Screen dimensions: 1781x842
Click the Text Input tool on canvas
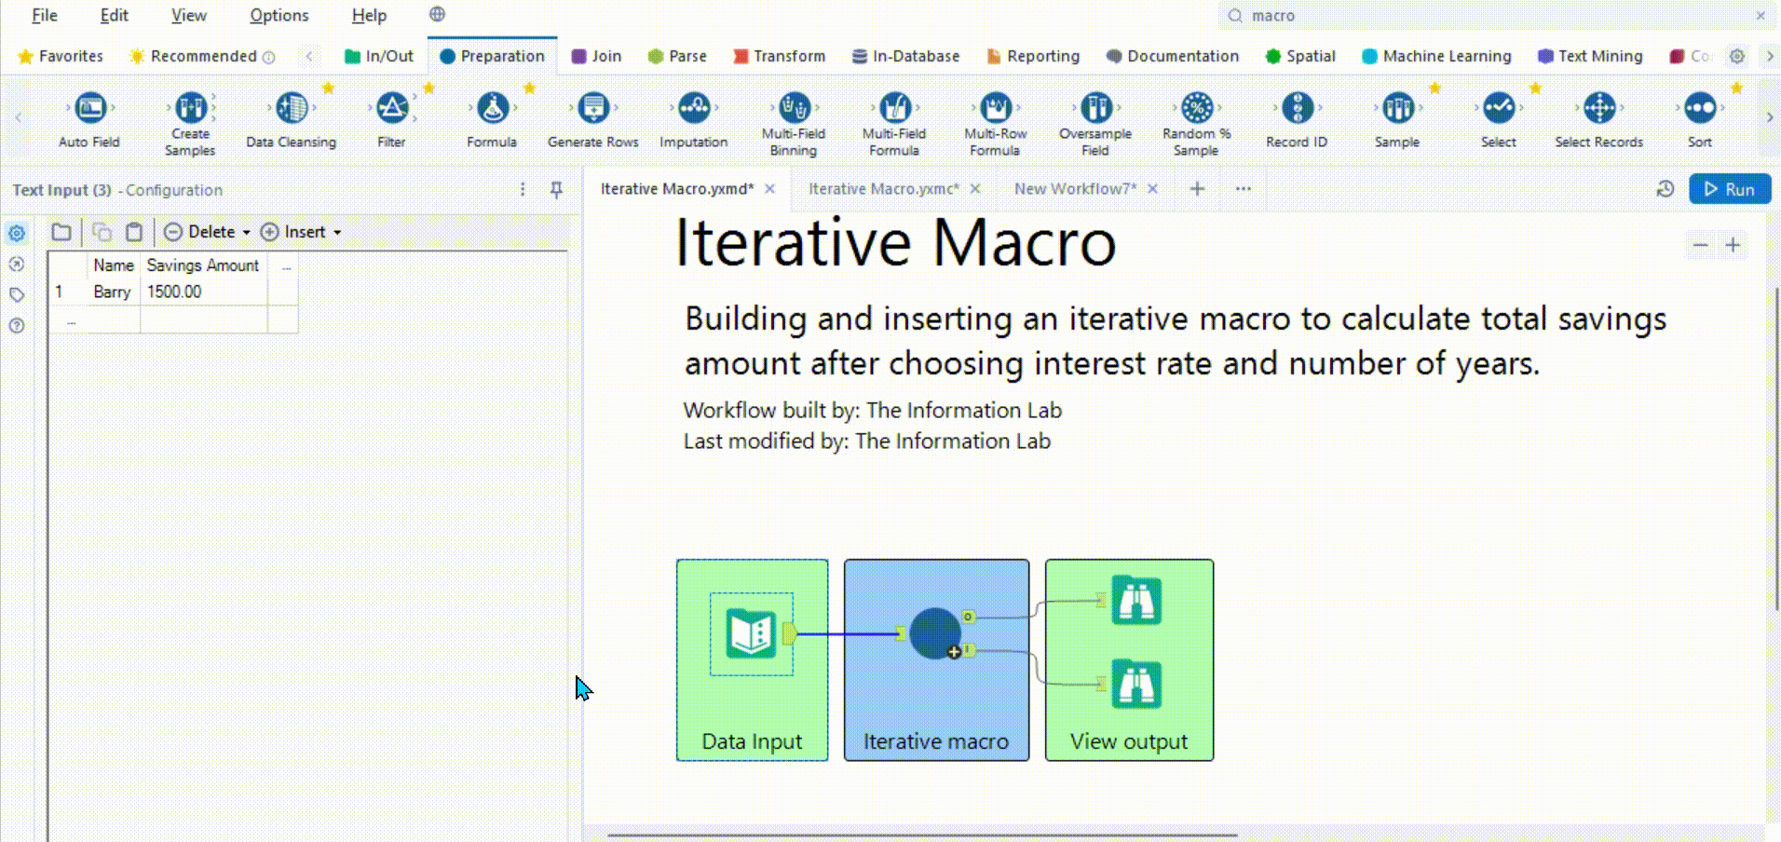[x=751, y=634]
